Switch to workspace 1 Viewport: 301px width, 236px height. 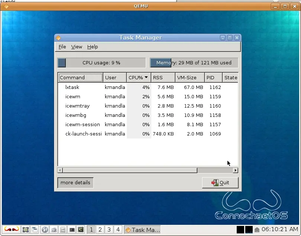[91, 230]
